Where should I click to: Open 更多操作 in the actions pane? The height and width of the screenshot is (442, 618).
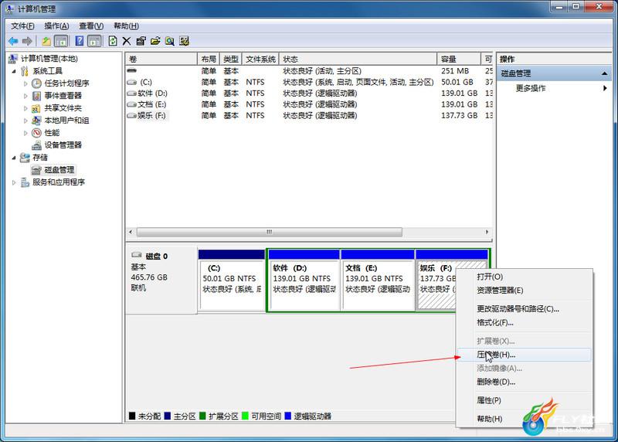pos(554,88)
